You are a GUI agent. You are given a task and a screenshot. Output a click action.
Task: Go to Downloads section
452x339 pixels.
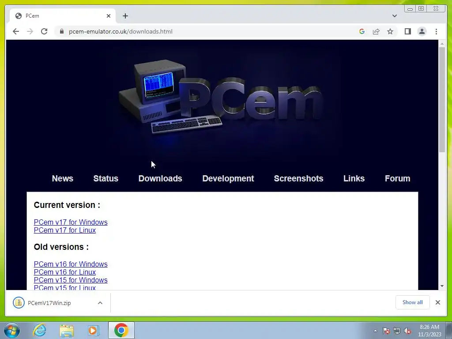pos(160,178)
